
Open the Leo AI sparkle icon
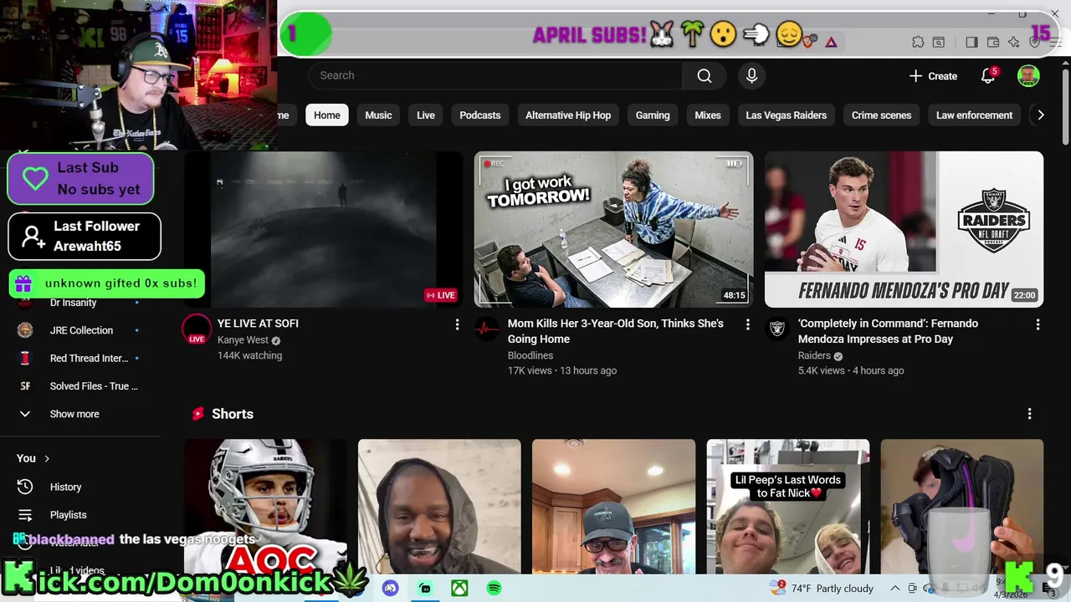click(1014, 42)
